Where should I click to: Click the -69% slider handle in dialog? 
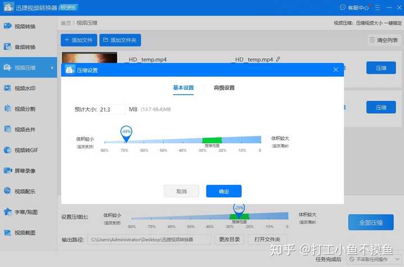pyautogui.click(x=126, y=133)
